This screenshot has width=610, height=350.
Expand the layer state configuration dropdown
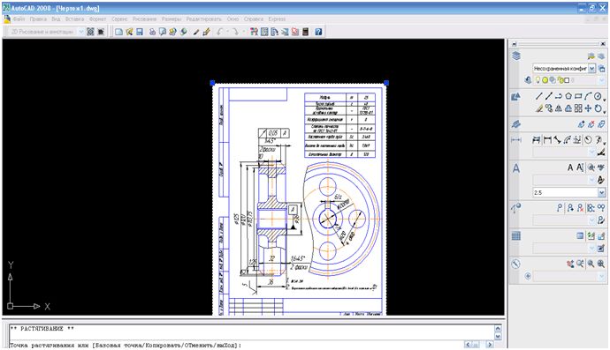pyautogui.click(x=591, y=69)
